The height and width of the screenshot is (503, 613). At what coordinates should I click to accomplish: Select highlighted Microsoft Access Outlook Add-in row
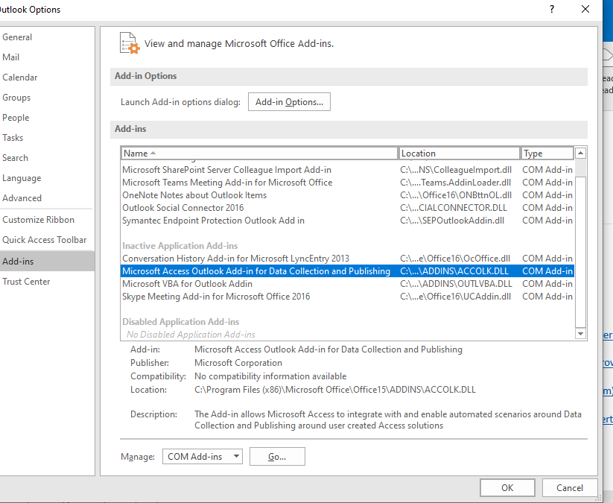(x=347, y=271)
